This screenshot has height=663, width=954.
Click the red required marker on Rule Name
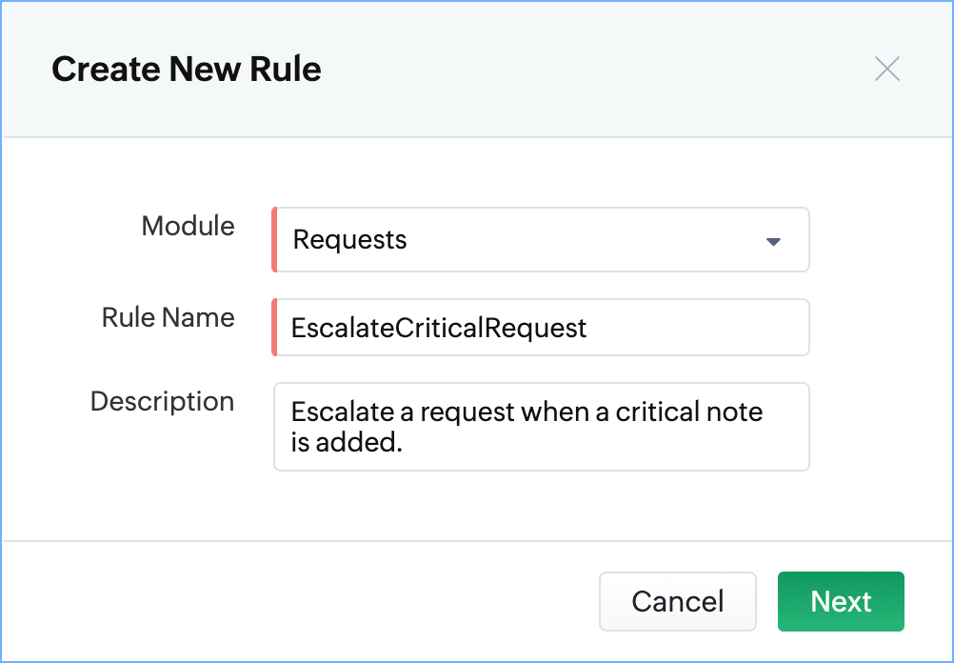click(x=274, y=328)
